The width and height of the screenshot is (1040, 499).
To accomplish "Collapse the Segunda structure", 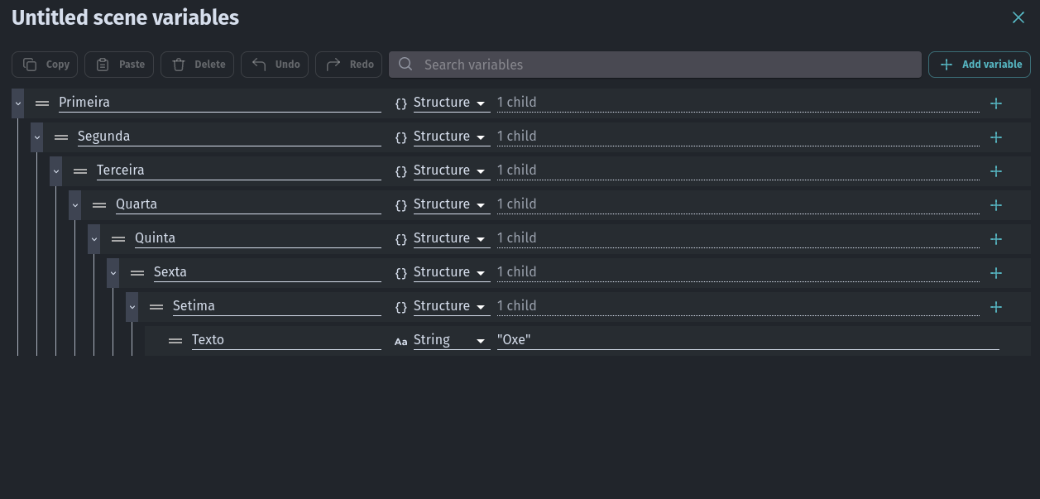I will point(36,137).
